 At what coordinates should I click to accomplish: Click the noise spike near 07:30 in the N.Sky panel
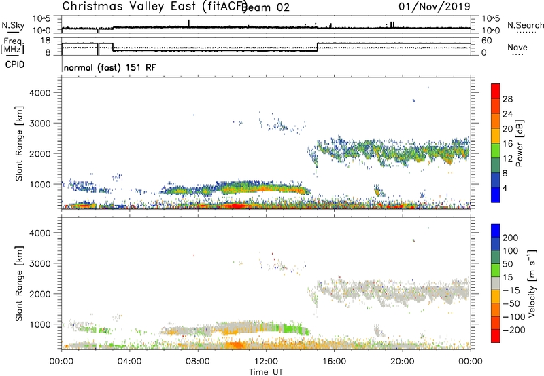(x=189, y=23)
